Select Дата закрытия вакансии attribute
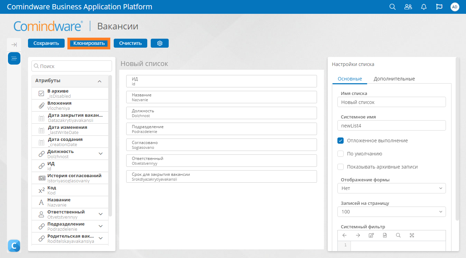 point(70,117)
